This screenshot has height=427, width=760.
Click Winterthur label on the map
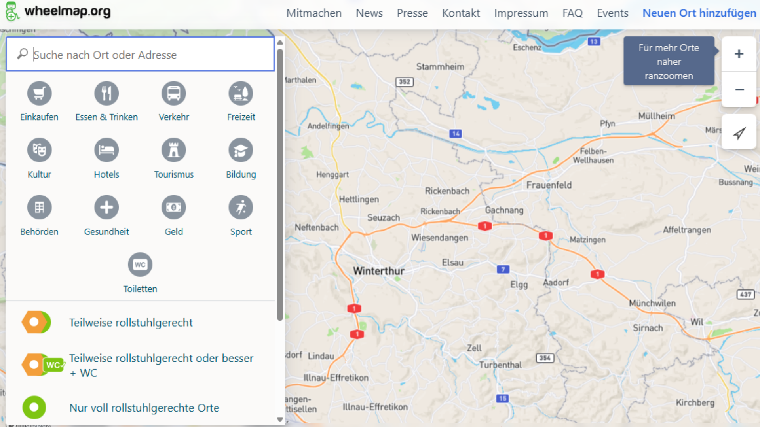(x=379, y=271)
